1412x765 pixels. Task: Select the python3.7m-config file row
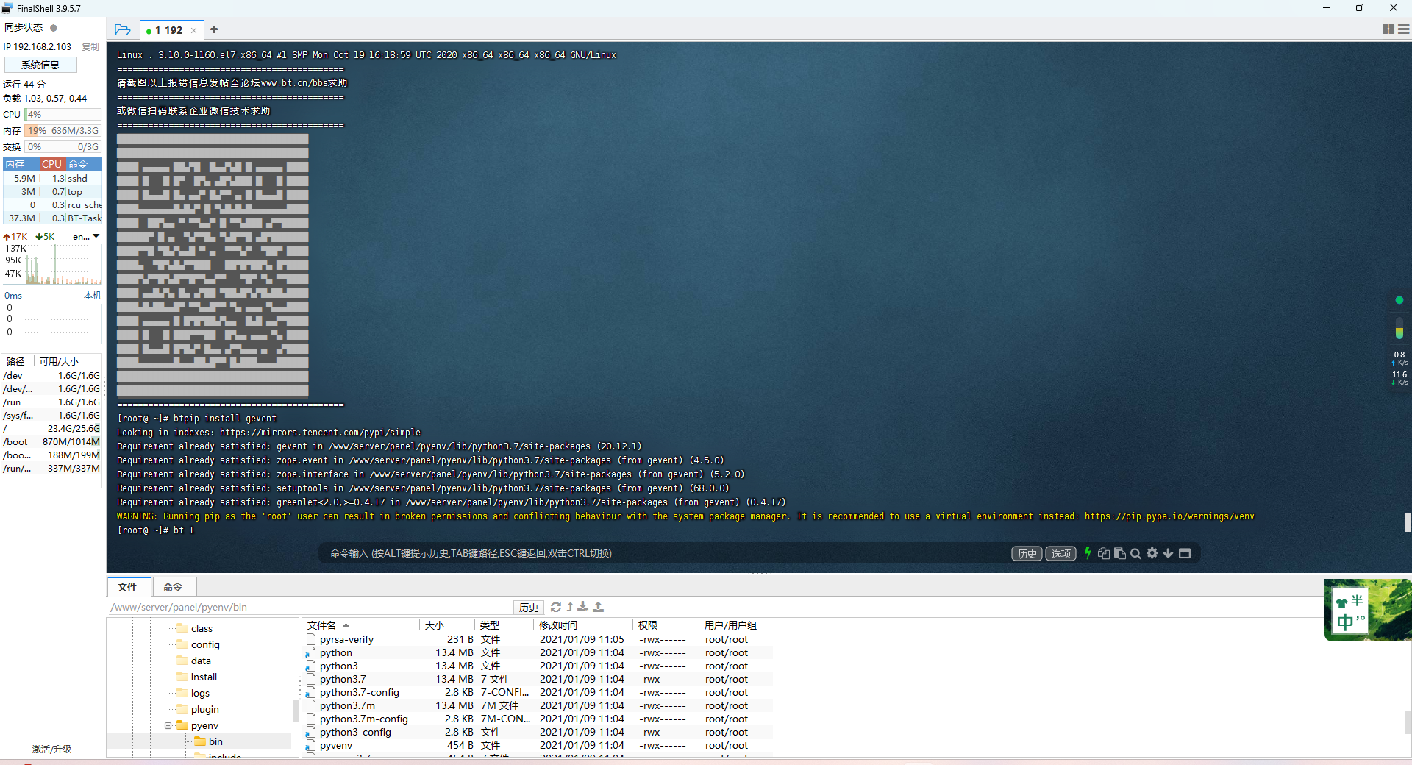point(538,719)
